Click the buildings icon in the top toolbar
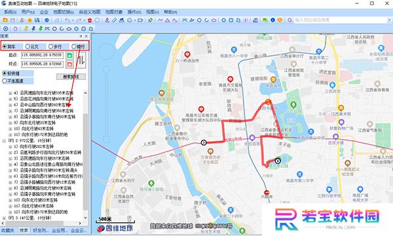This screenshot has height=236, width=393. pyautogui.click(x=255, y=20)
